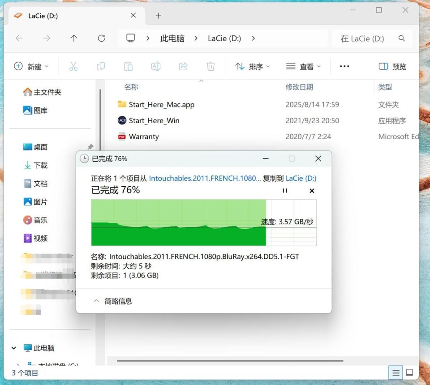Click the horizontal scrollbar in file list
Image resolution: width=430 pixels, height=385 pixels.
pyautogui.click(x=230, y=361)
